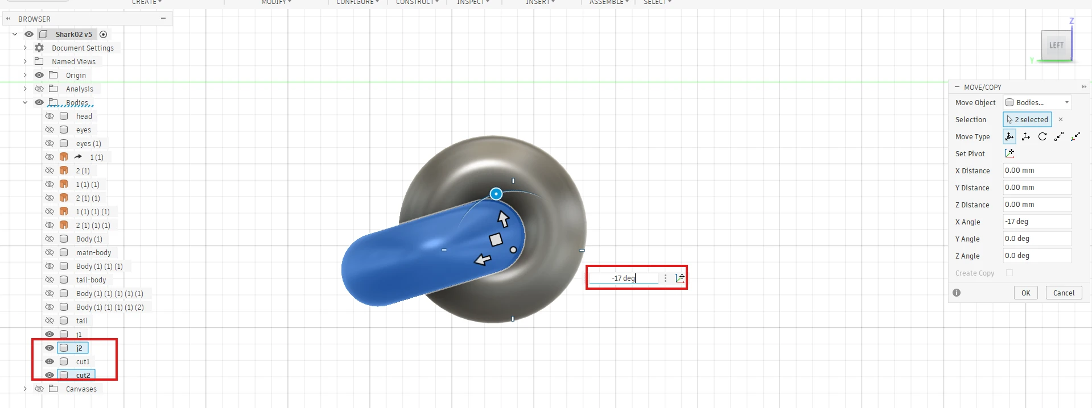
Task: Collapse the Bodies folder
Action: (25, 102)
